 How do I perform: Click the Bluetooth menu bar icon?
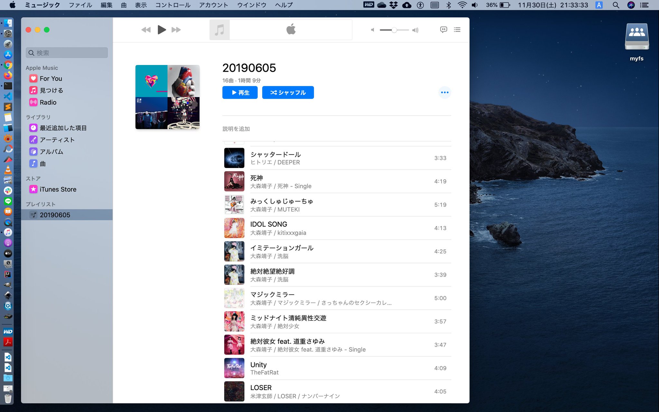(448, 5)
